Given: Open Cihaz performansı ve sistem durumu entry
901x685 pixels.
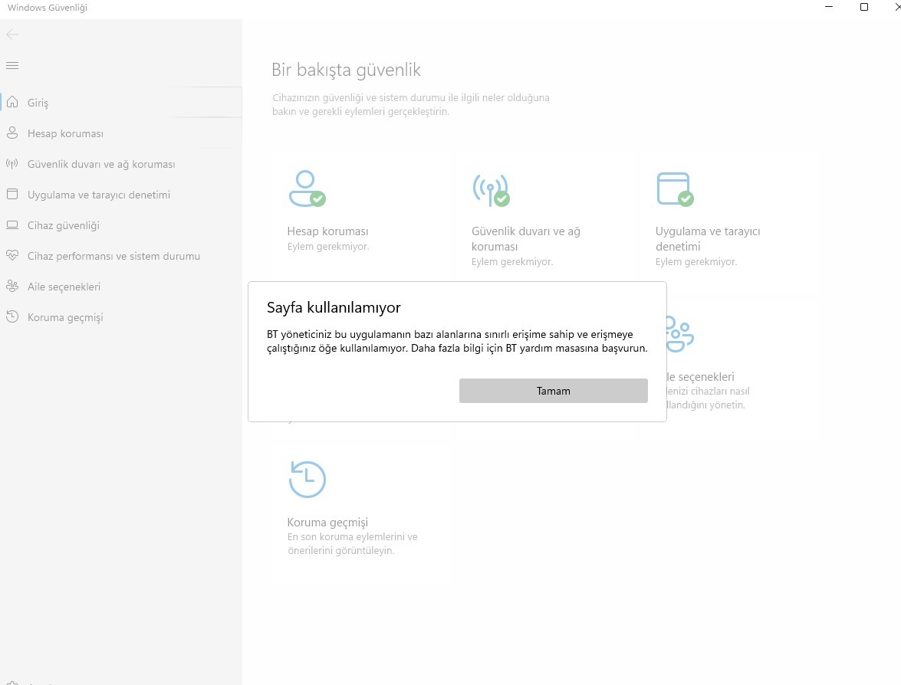Looking at the screenshot, I should tap(113, 256).
